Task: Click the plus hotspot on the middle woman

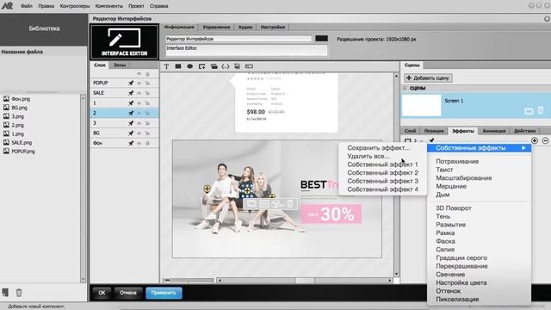Action: click(247, 191)
